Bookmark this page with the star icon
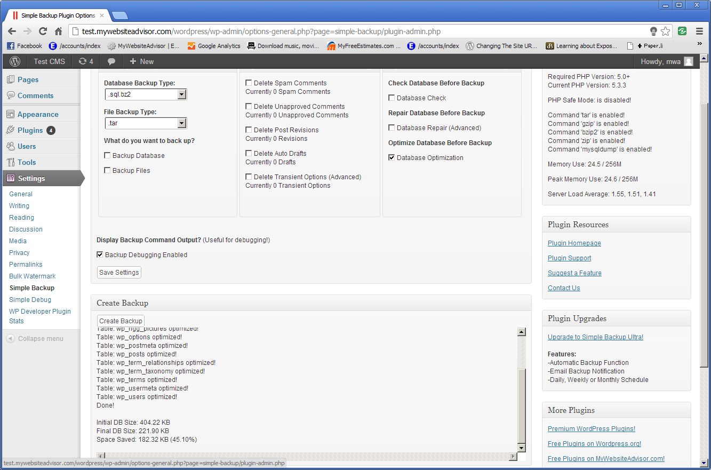Screen dimensions: 711x470 [x=666, y=31]
